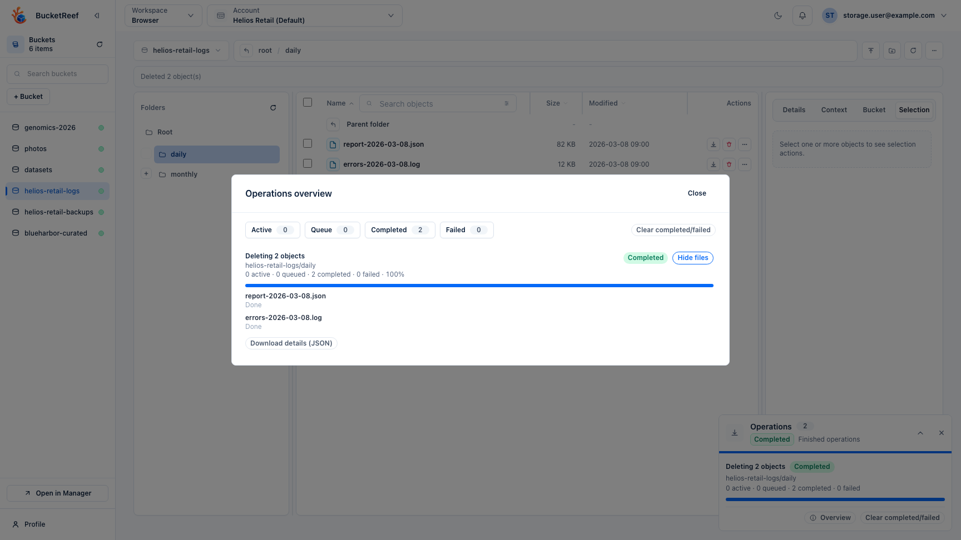The image size is (961, 540).
Task: Sort objects by Modified
Action: (x=607, y=103)
